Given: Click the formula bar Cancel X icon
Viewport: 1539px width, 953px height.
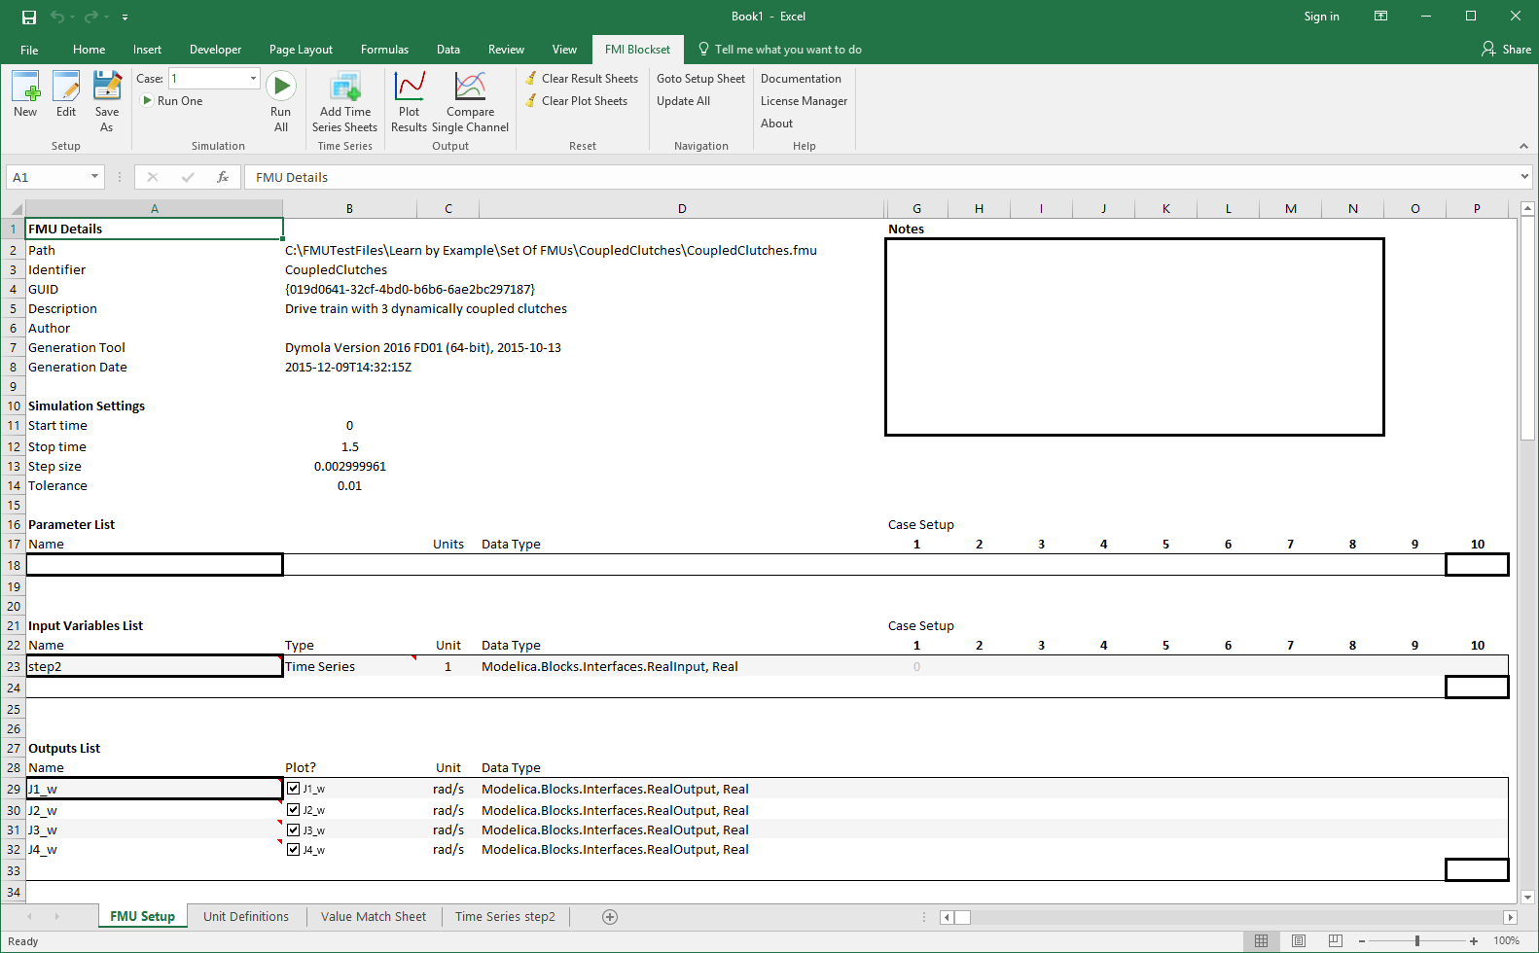Looking at the screenshot, I should coord(153,177).
